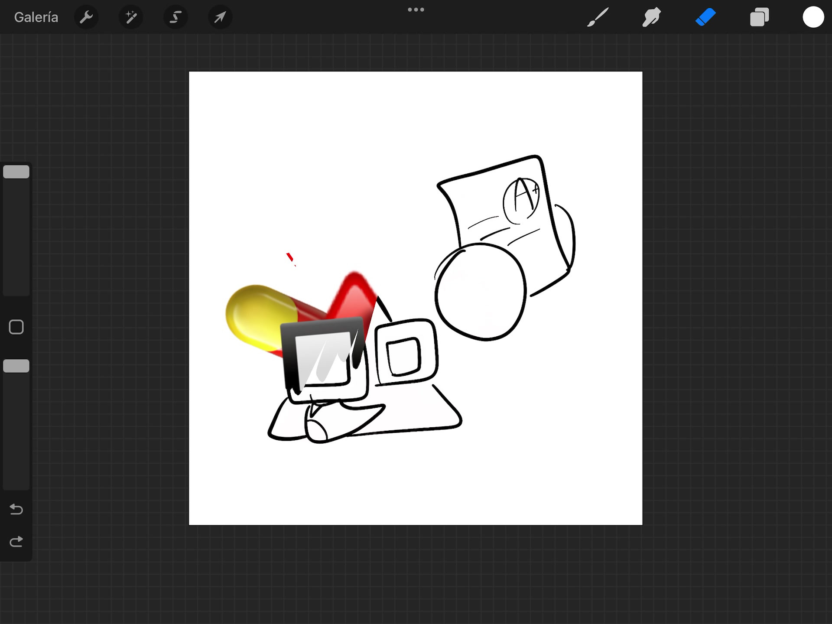Tap the brush size slider handle
The height and width of the screenshot is (624, 832).
pos(16,172)
